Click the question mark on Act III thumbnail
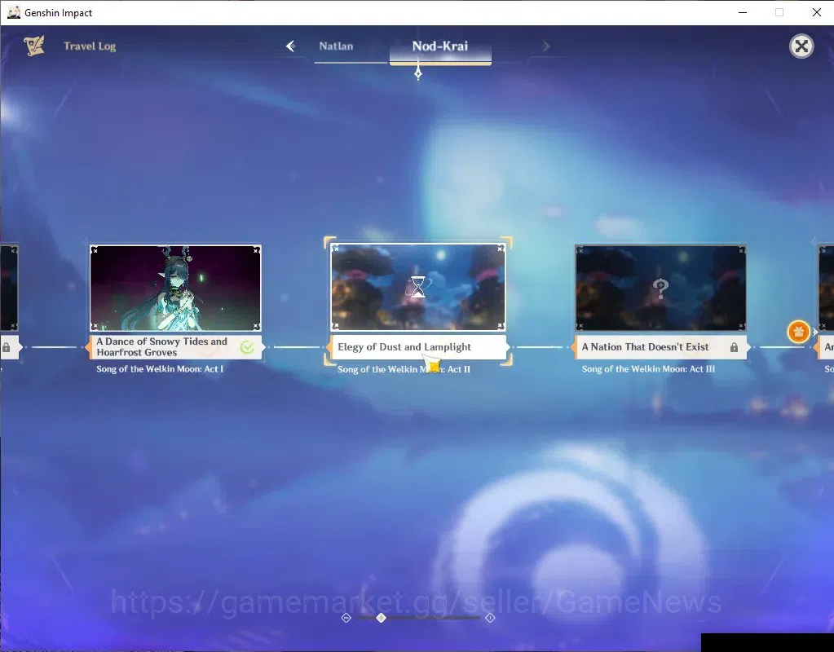Viewport: 834px width, 652px height. pos(660,289)
